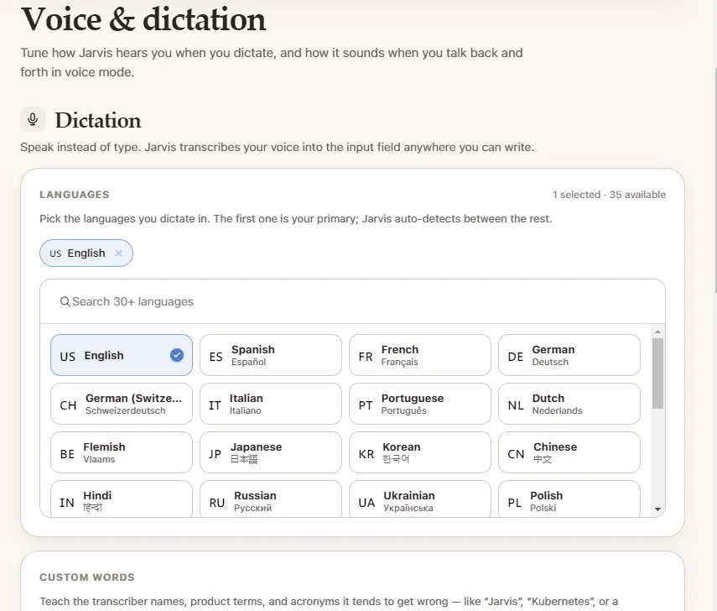This screenshot has height=611, width=717.
Task: Click the blue checkmark on English
Action: (x=177, y=355)
